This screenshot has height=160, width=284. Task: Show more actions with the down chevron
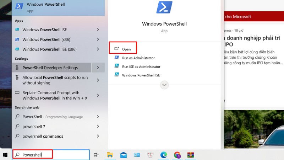click(164, 85)
